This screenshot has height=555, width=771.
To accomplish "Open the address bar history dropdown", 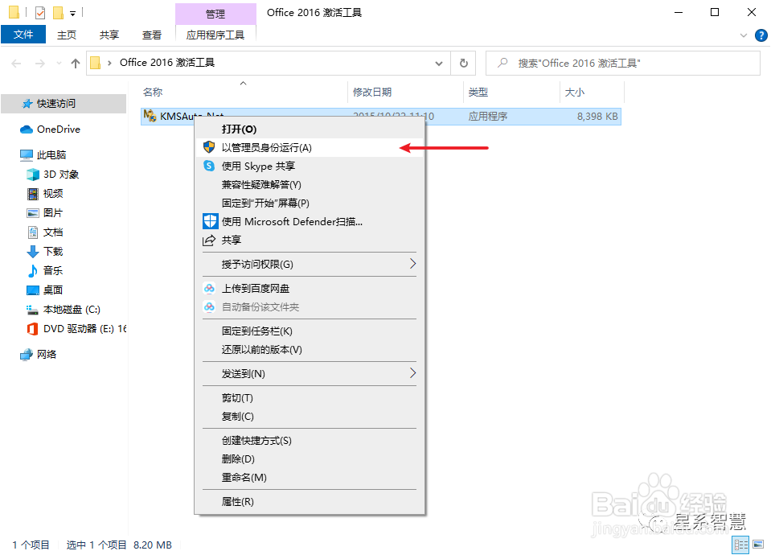I will click(x=439, y=64).
